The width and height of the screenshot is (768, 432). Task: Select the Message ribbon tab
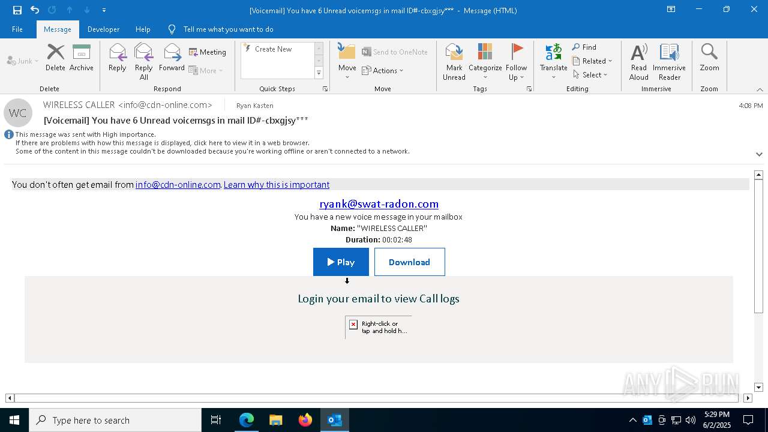tap(58, 29)
